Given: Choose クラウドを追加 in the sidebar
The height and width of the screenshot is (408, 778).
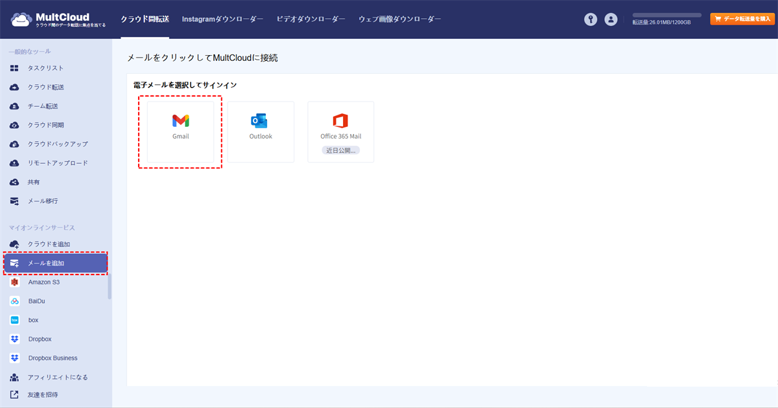Looking at the screenshot, I should 49,244.
